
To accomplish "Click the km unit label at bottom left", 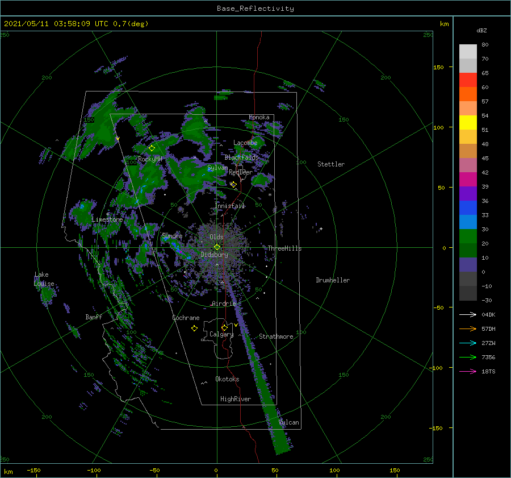I will pyautogui.click(x=8, y=472).
